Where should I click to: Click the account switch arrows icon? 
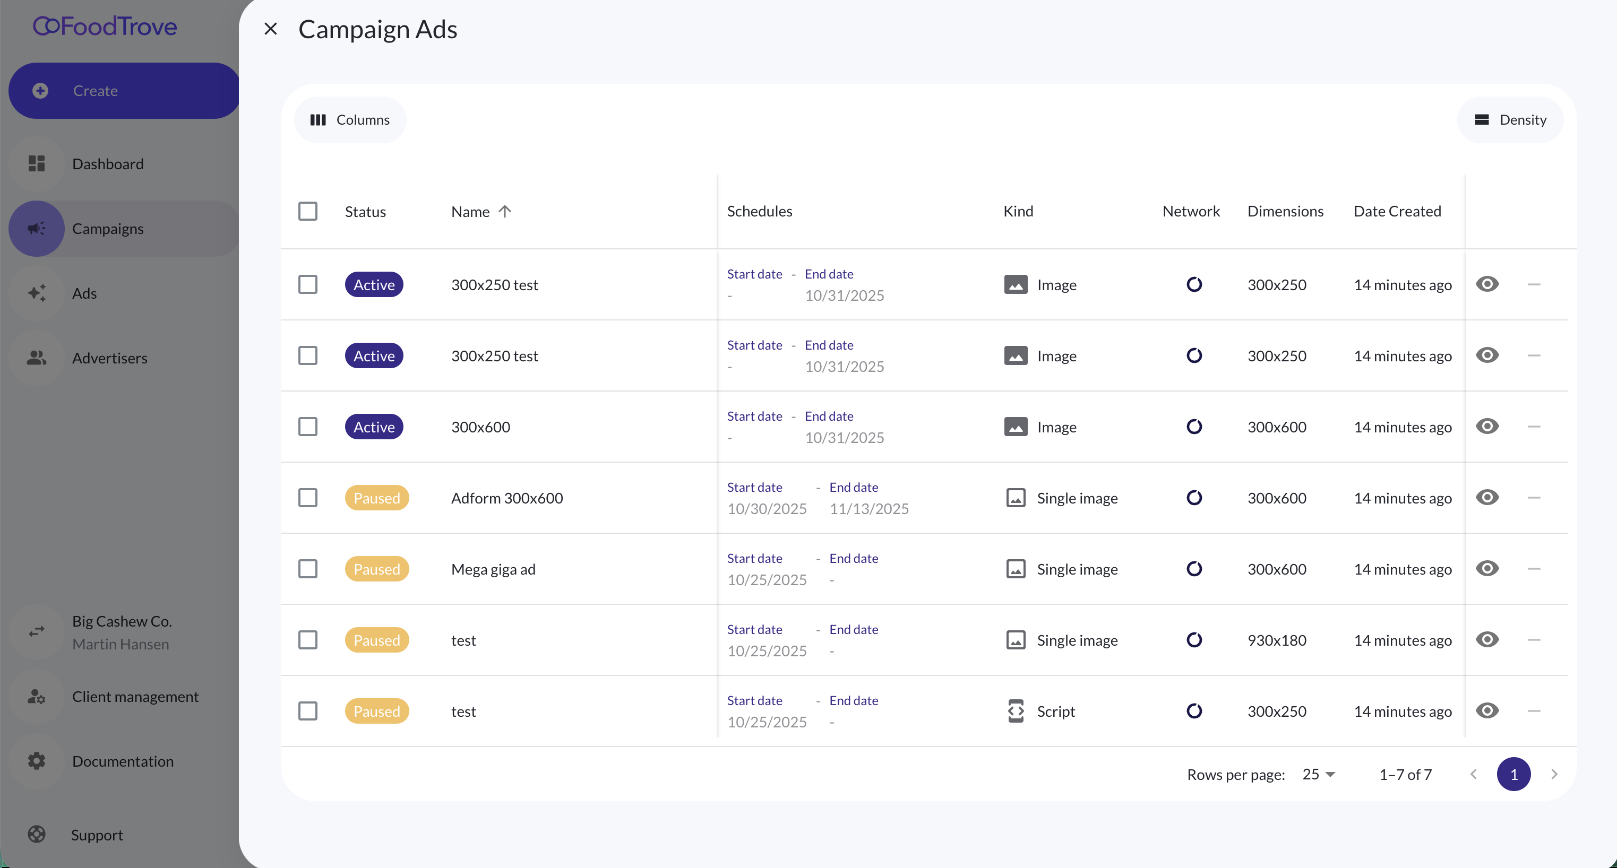[37, 631]
